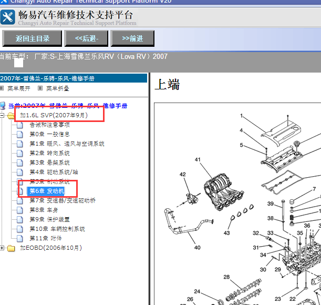Screen dimensions: 321x305
Task: Click the page icon next to 第7章 变速器/变速驱动桥
Action: pos(20,200)
